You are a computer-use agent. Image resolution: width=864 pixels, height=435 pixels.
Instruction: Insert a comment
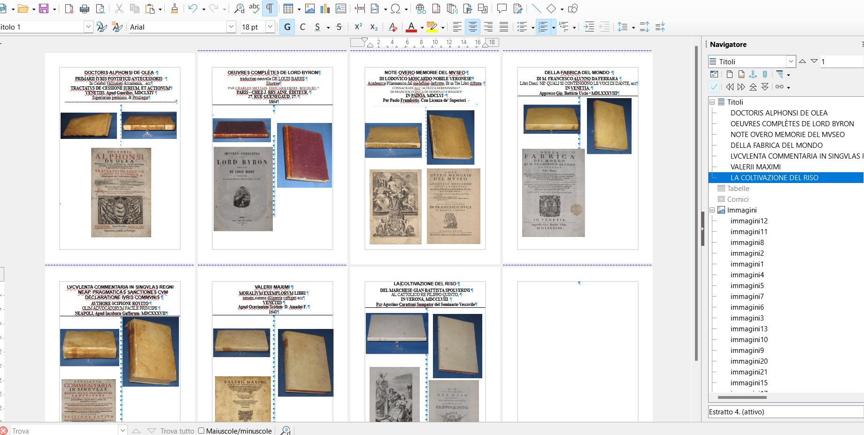[x=502, y=8]
